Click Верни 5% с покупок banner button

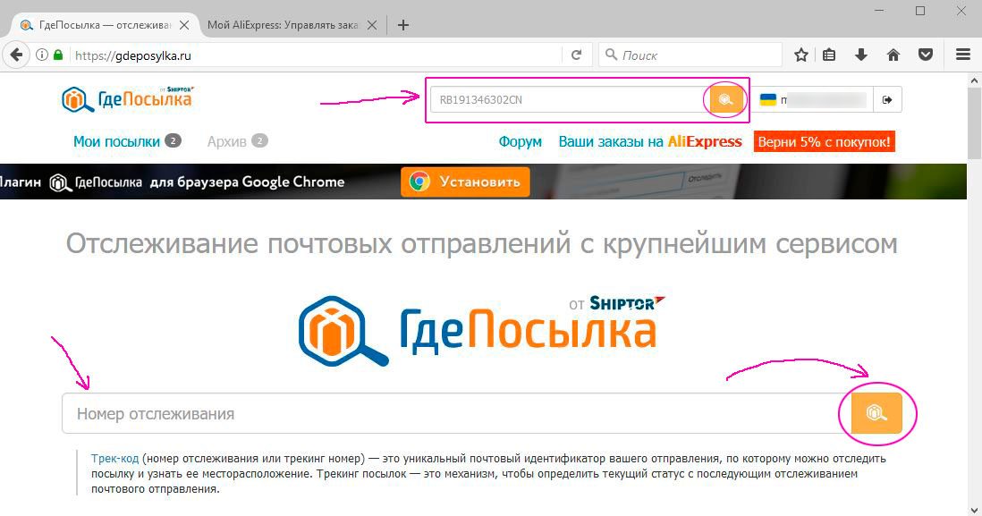coord(825,142)
